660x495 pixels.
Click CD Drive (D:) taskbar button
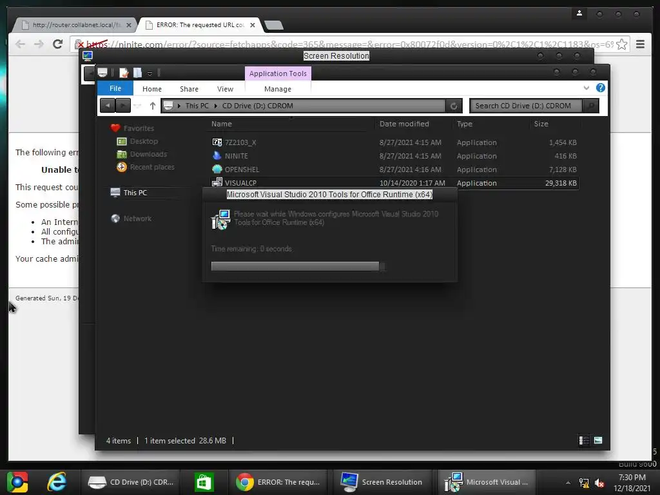(131, 482)
